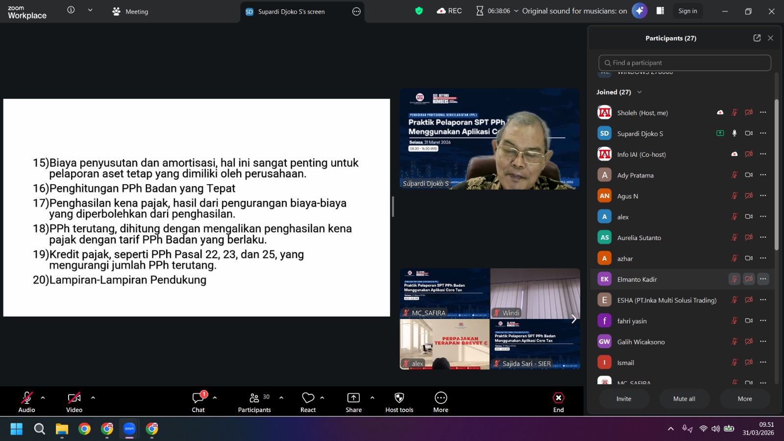Unmute your microphone with Audio button
The height and width of the screenshot is (441, 784).
point(26,402)
